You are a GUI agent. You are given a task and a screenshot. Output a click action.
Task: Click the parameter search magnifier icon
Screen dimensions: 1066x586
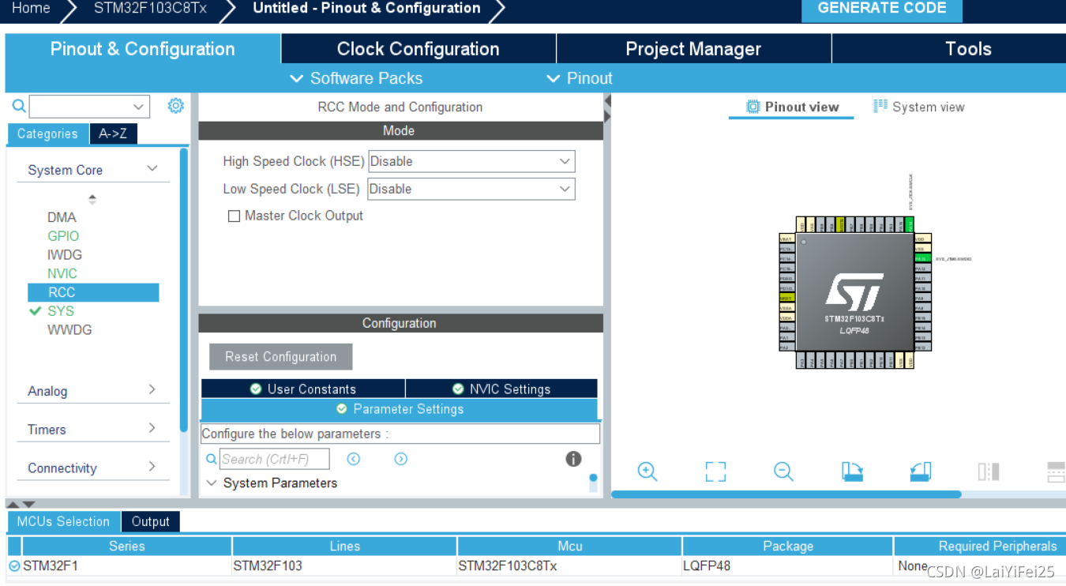[212, 459]
